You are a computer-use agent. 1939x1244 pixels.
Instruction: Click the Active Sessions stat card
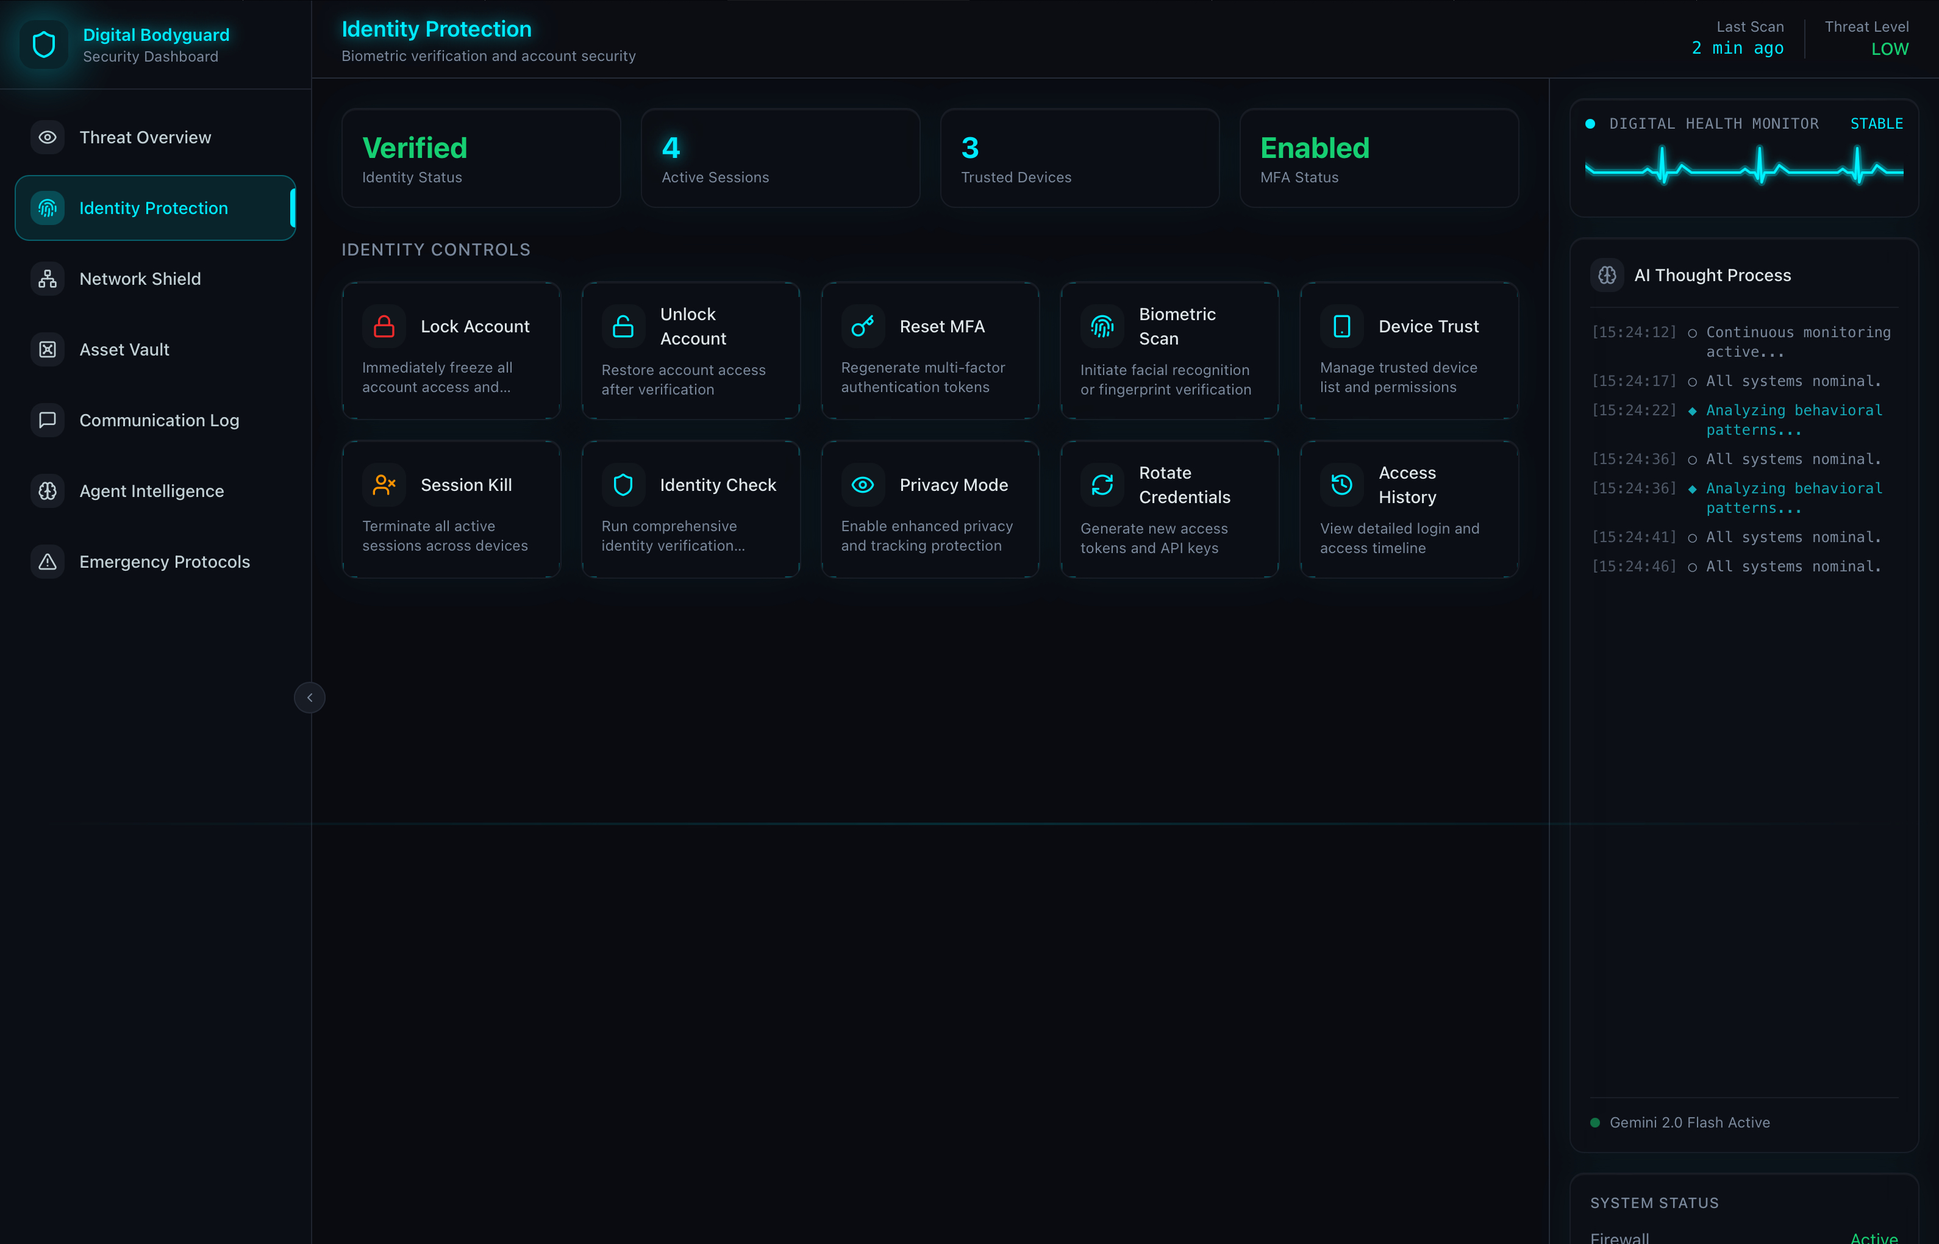coord(780,159)
